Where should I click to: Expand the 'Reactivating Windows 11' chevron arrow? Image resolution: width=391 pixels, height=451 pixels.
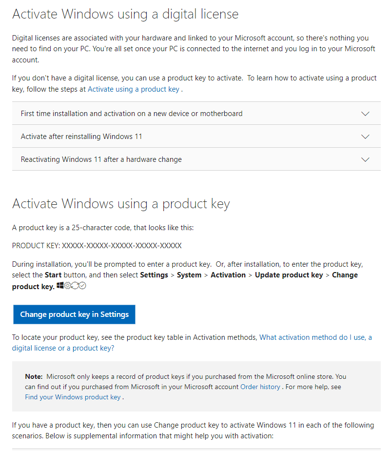pyautogui.click(x=365, y=159)
